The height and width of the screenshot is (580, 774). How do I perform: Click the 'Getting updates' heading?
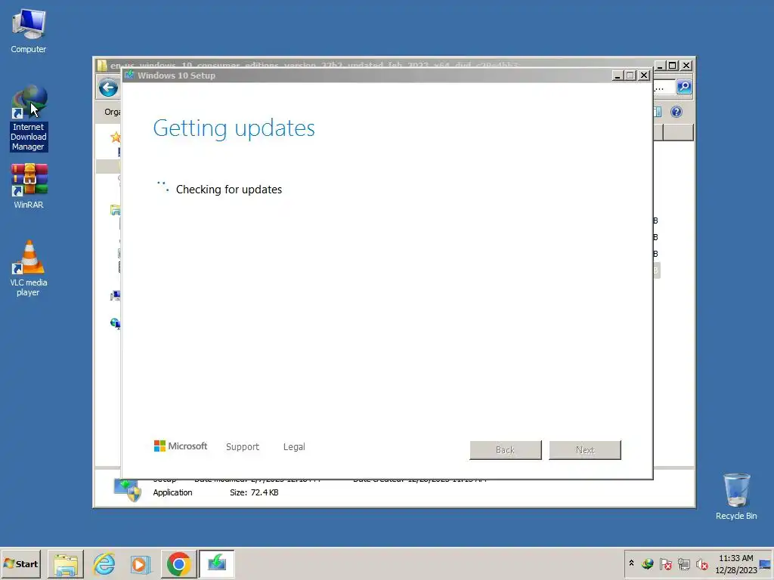point(234,128)
